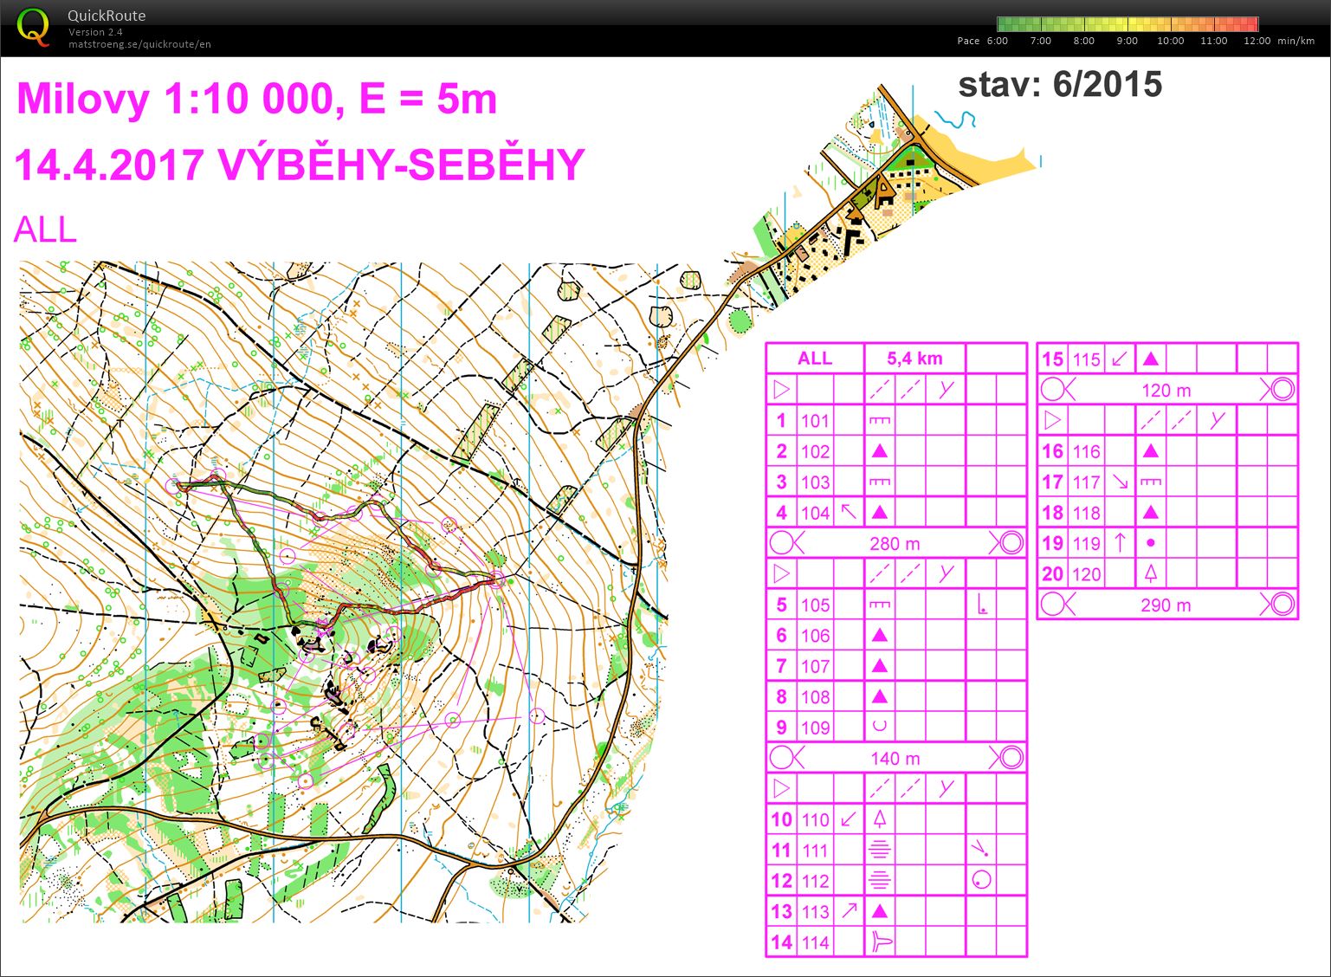The image size is (1331, 977).
Task: Click the 14.4.2017 VÝBĚHY-SEBĚHY heading
Action: point(300,165)
